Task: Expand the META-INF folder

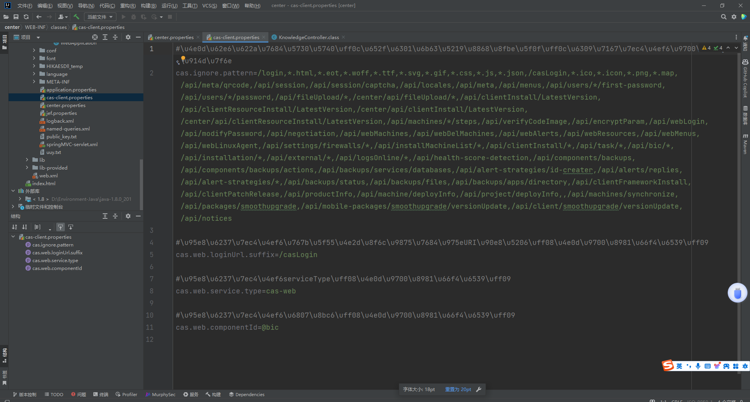Action: click(x=34, y=82)
